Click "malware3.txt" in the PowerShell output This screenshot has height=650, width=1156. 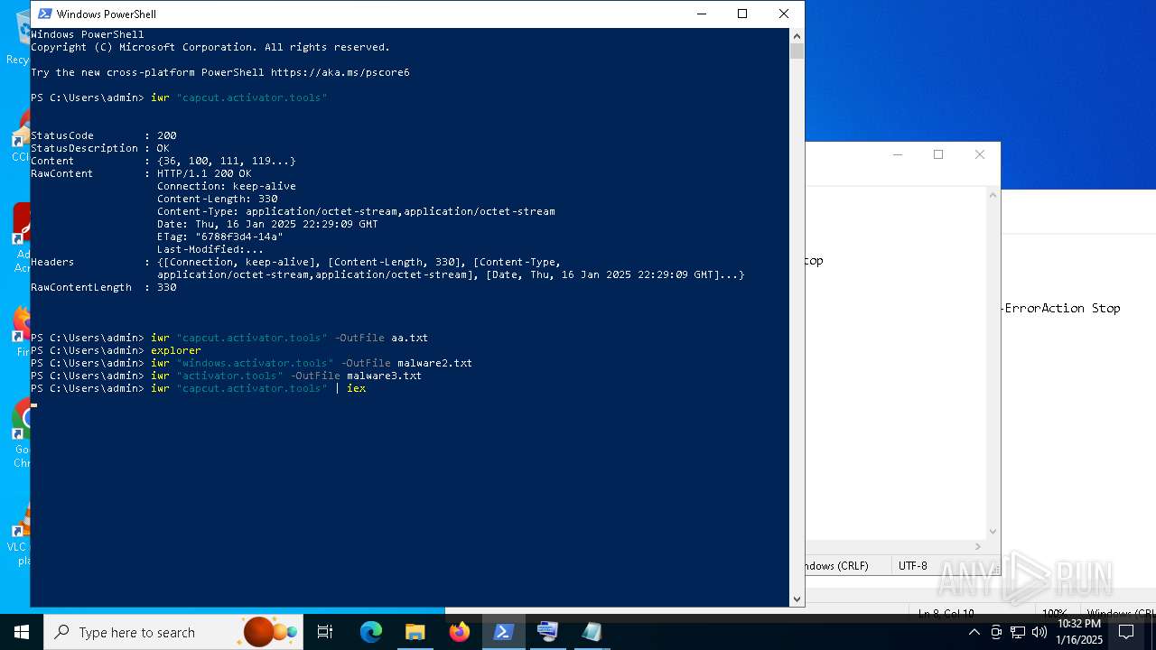384,376
